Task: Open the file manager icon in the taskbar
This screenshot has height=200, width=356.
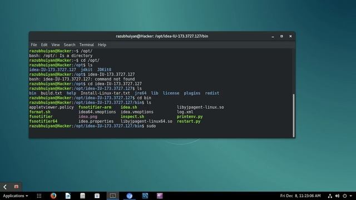Action: pos(82,196)
